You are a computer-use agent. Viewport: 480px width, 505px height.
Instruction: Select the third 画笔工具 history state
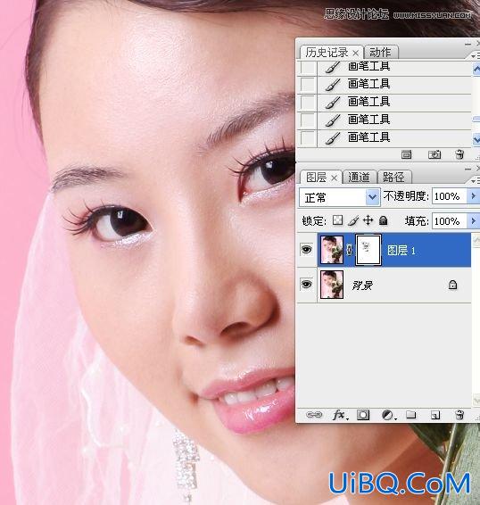tap(393, 103)
